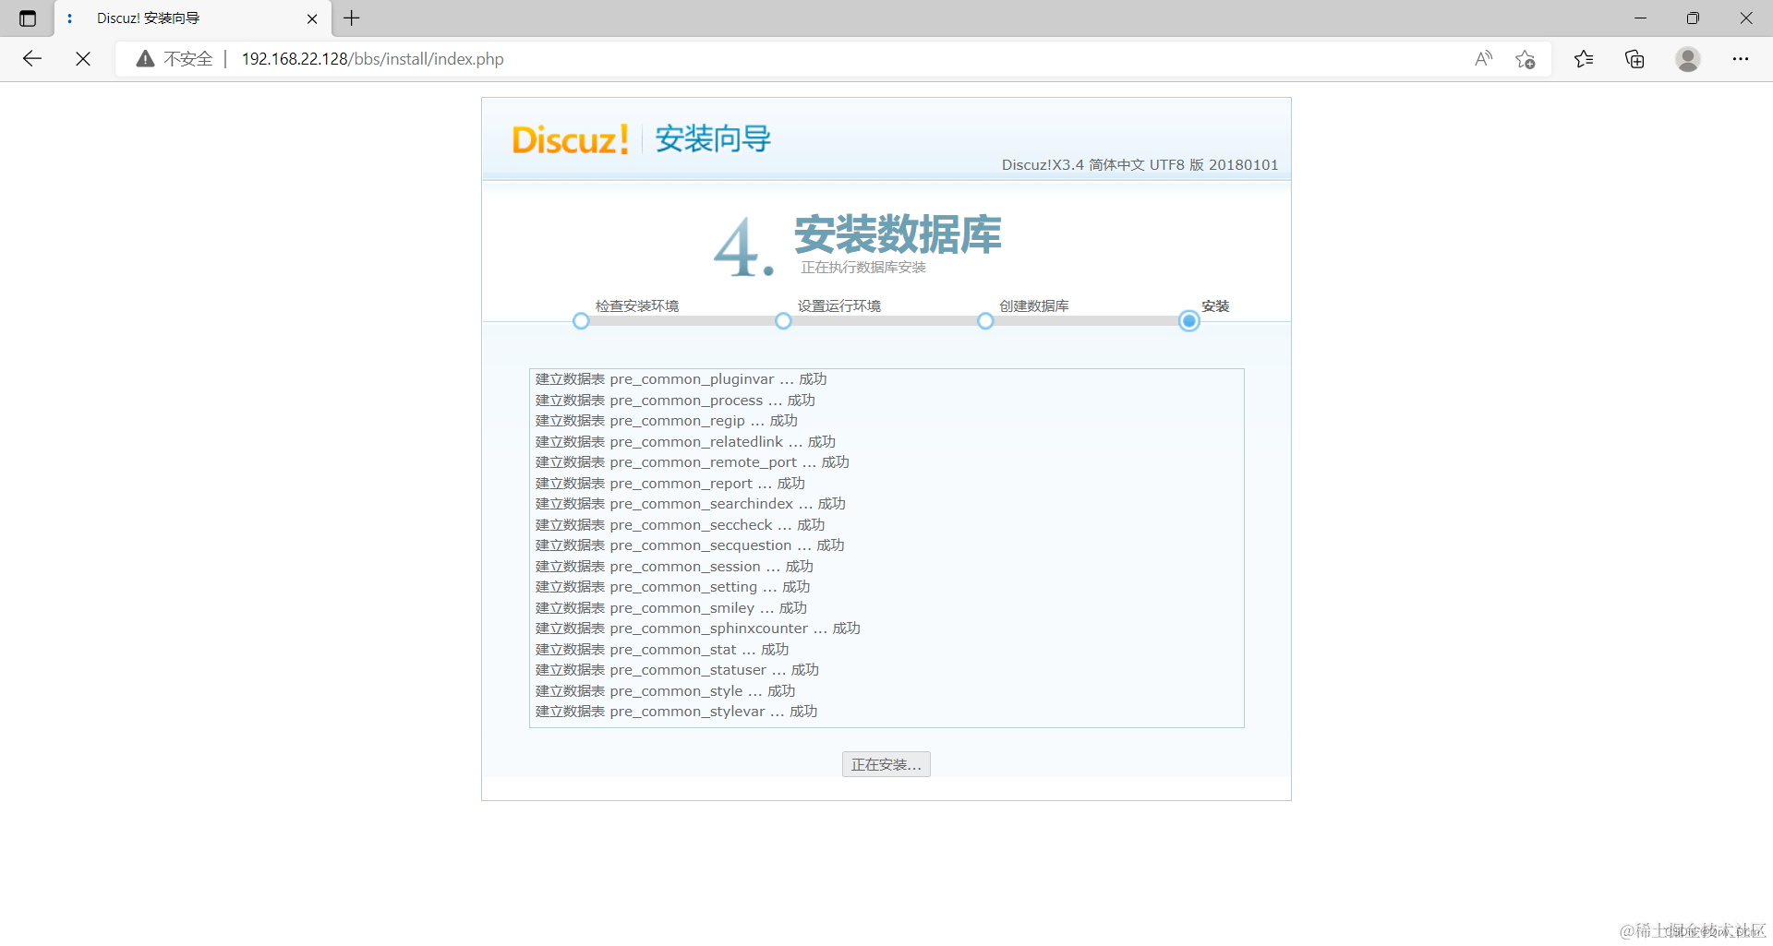
Task: Click the log line pre_common_searchindex
Action: [691, 504]
